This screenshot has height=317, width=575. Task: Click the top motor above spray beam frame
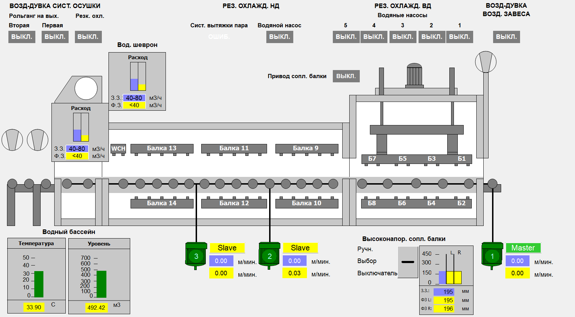tap(414, 75)
